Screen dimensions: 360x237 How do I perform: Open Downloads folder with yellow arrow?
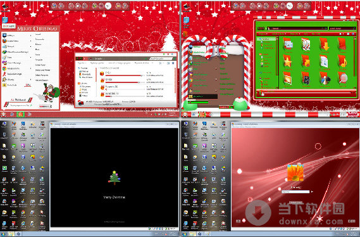point(325,45)
